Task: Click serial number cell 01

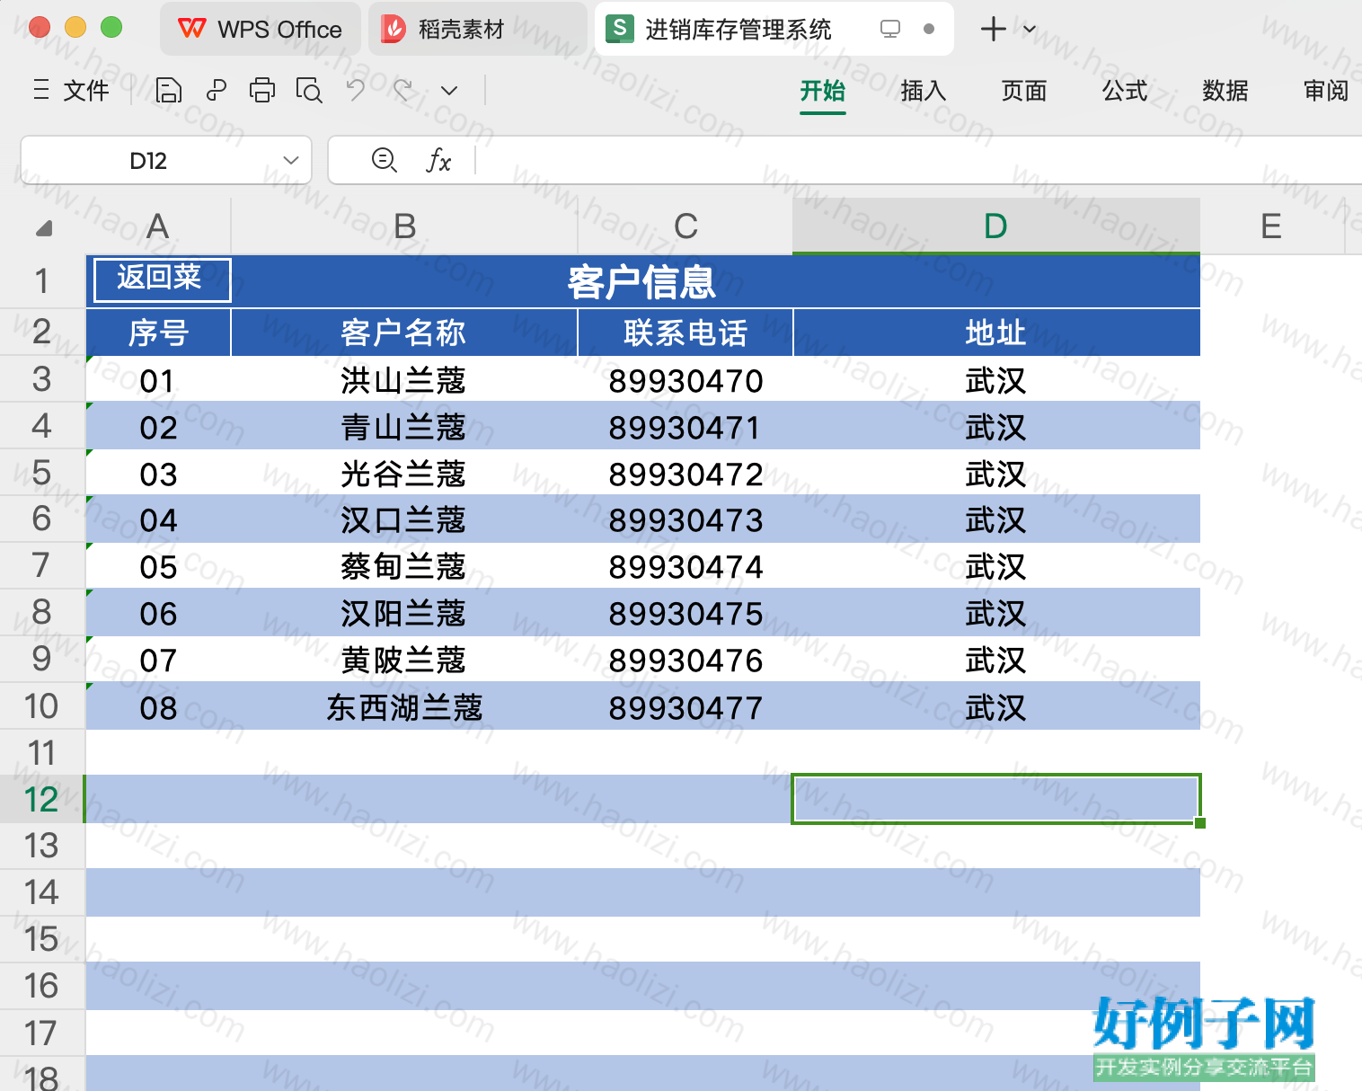Action: pyautogui.click(x=158, y=381)
